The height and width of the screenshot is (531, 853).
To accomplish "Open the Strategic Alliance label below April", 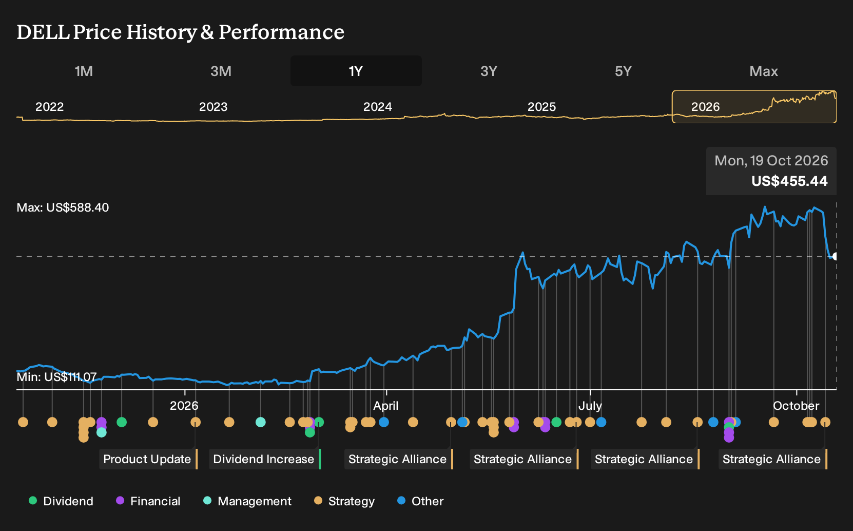I will [399, 459].
